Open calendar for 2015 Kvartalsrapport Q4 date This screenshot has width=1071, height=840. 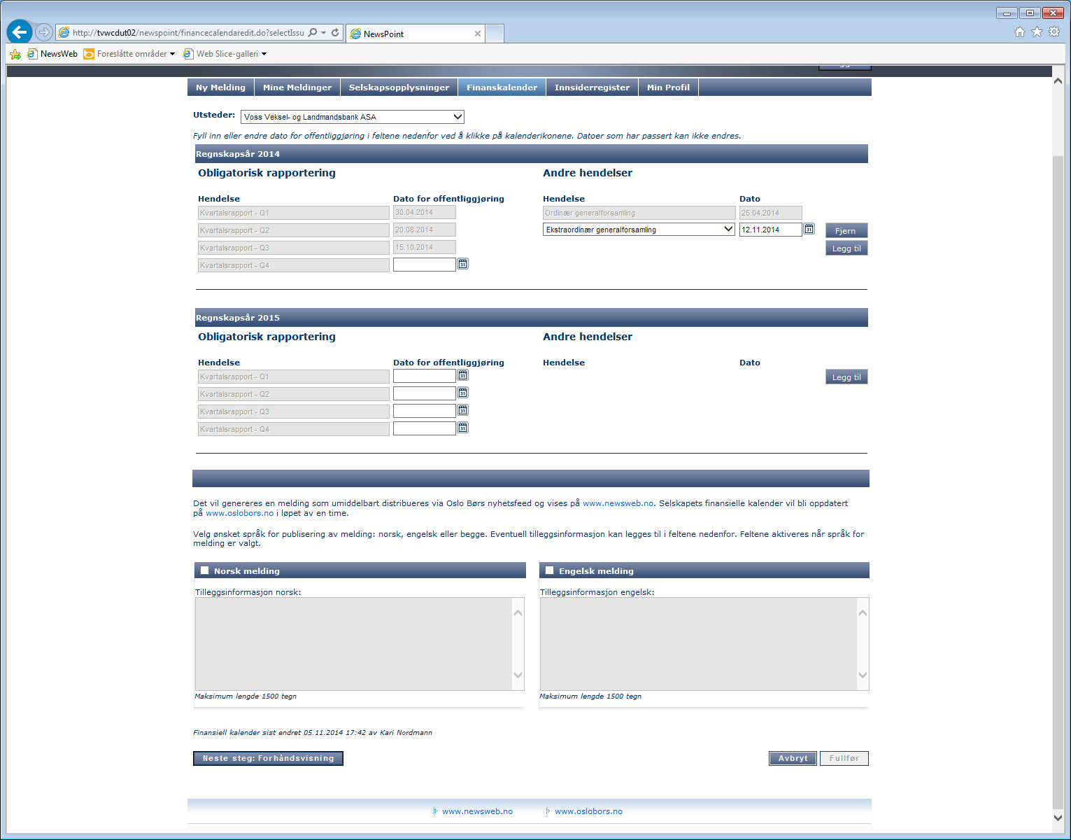(x=463, y=428)
